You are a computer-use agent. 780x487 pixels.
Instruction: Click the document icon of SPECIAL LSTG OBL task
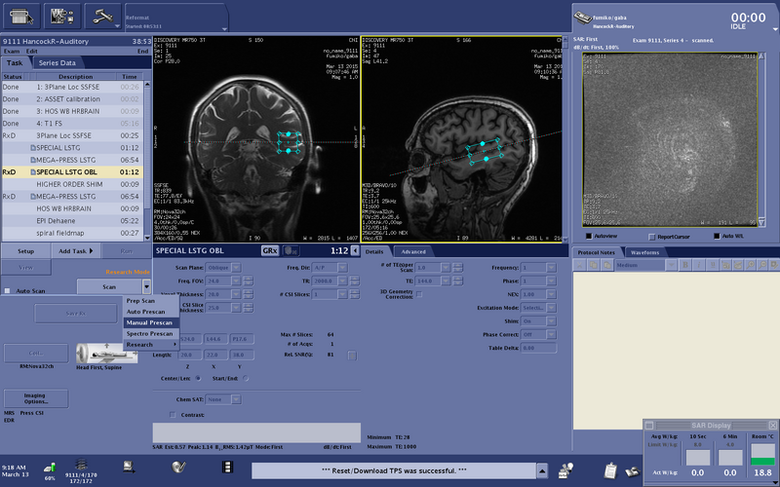33,172
